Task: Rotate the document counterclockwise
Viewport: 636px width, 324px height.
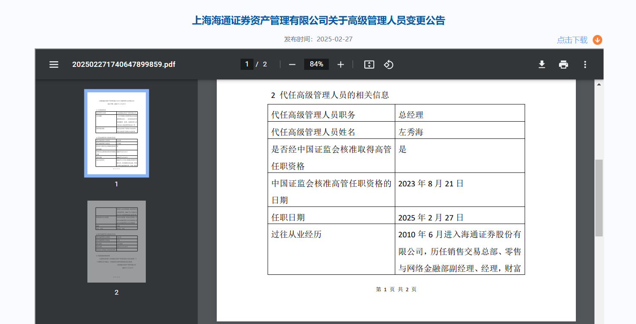Action: [x=389, y=64]
